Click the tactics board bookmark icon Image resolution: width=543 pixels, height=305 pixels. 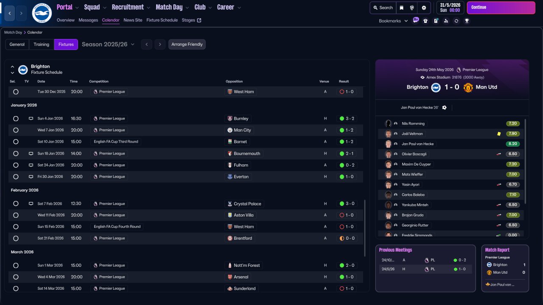[x=436, y=21]
